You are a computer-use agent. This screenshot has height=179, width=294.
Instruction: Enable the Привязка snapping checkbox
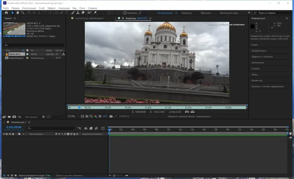pyautogui.click(x=125, y=12)
